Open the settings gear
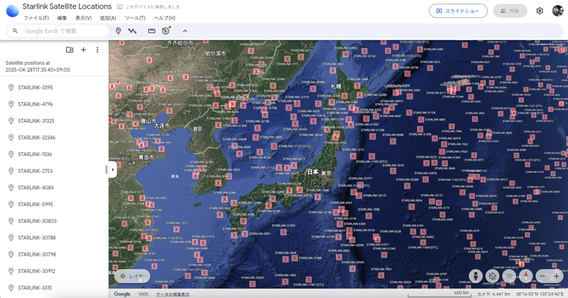Viewport: 568px width, 298px height. pyautogui.click(x=540, y=11)
